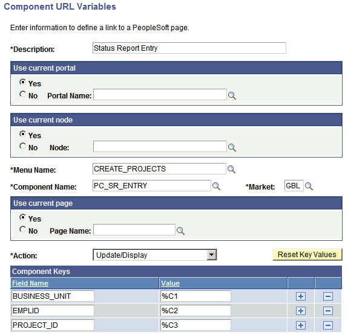Select No for Use current node

pyautogui.click(x=22, y=146)
